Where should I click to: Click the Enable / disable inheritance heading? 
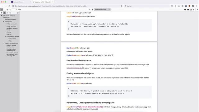tap(79, 61)
